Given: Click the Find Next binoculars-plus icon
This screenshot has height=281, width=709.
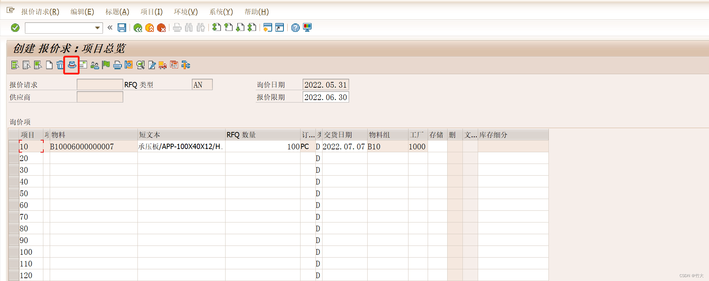Looking at the screenshot, I should tap(201, 28).
